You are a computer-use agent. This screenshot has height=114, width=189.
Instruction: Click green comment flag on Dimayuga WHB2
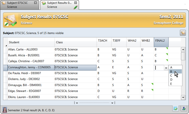[x=152, y=84]
